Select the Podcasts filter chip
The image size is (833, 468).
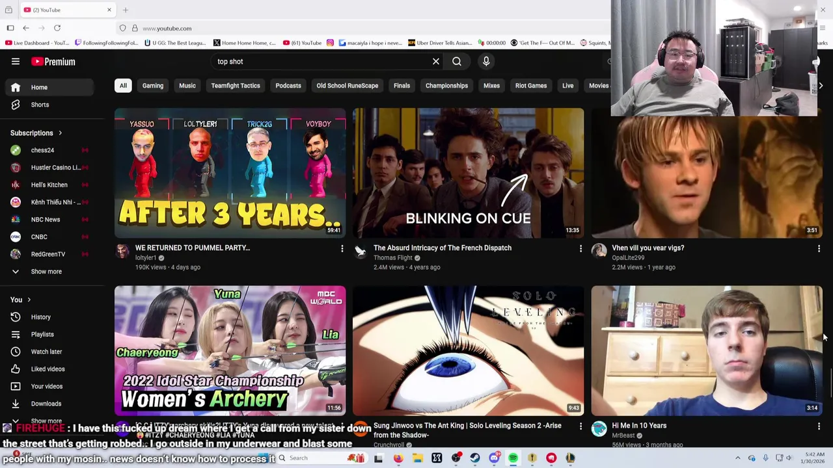[x=288, y=86]
